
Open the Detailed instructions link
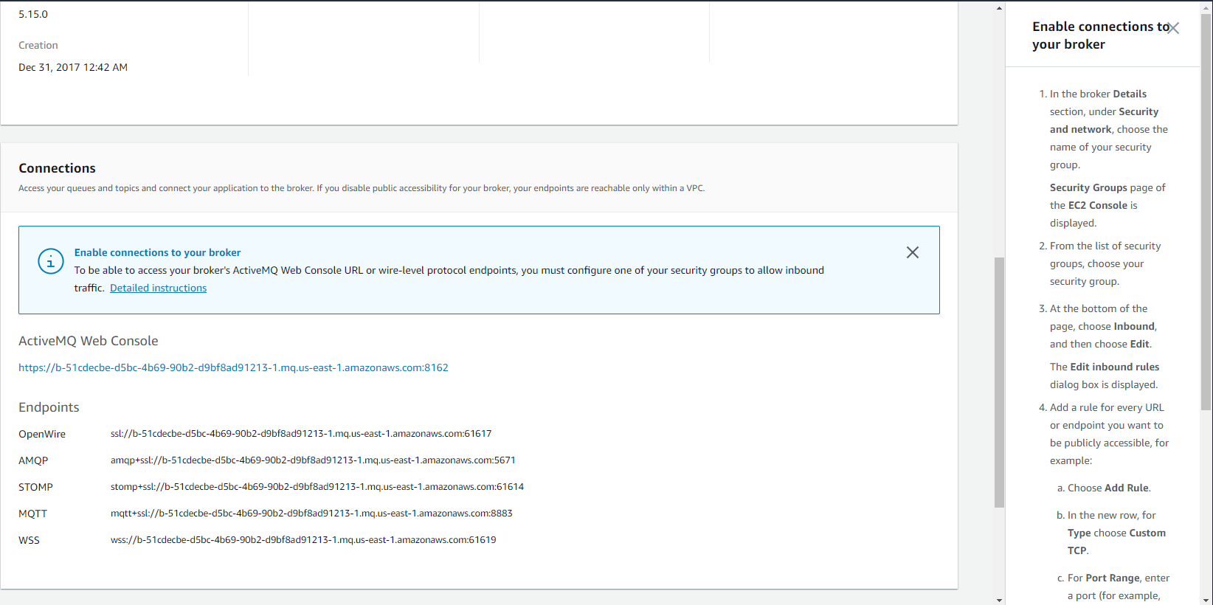tap(158, 288)
